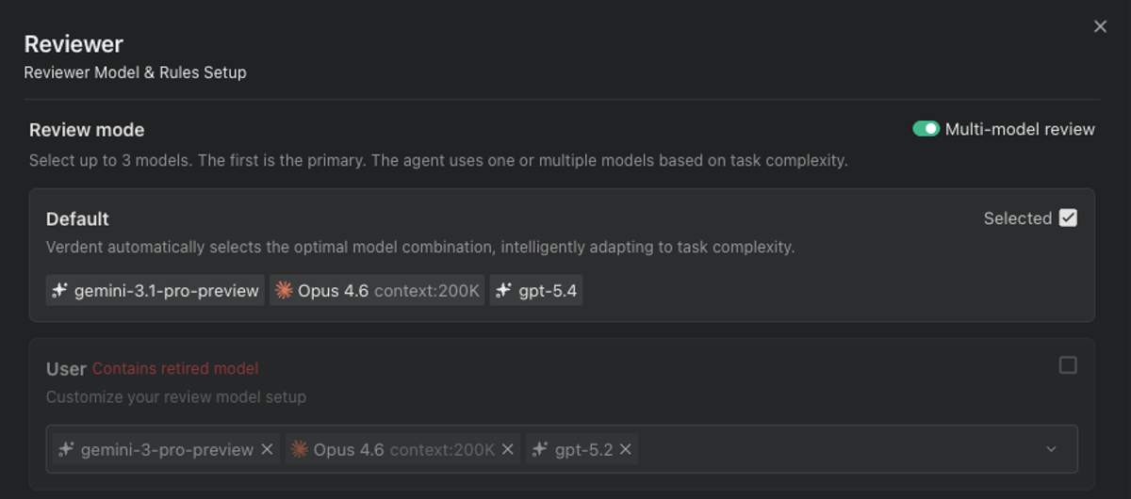Click the empty area of the model selector field
1131x499 pixels.
(839, 449)
